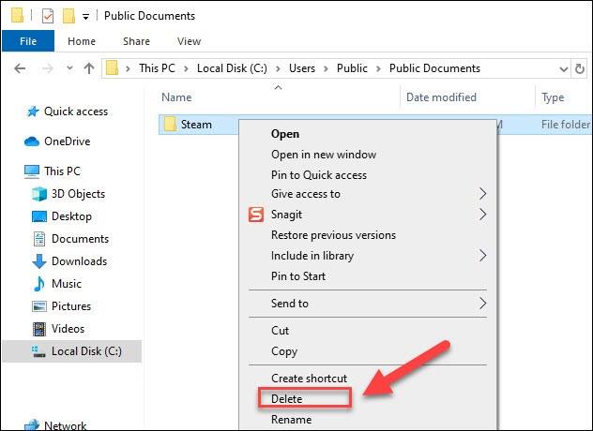Expand the Send to submenu arrow
The width and height of the screenshot is (593, 431).
click(482, 304)
